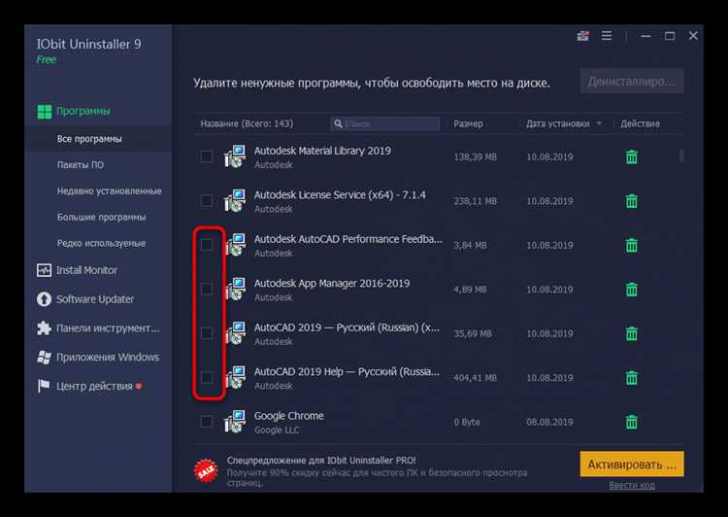
Task: Click the Центр действия flag icon
Action: click(44, 386)
